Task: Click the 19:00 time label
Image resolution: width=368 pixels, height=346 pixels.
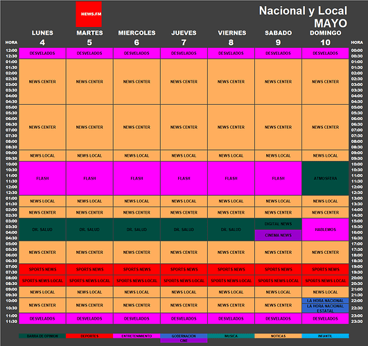Action: 357,267
